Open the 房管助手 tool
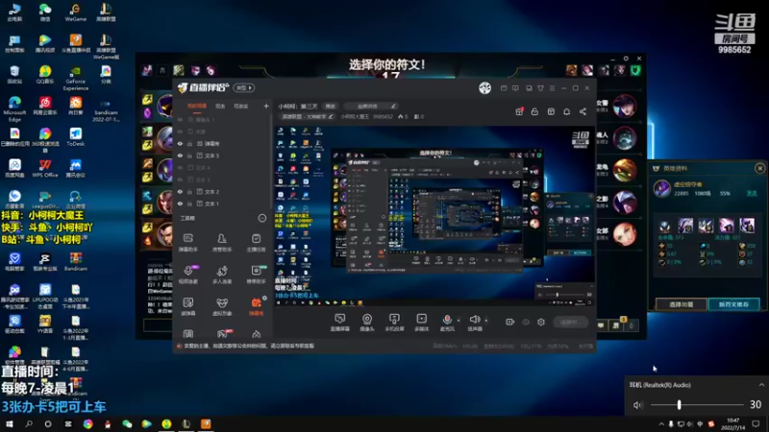The width and height of the screenshot is (769, 432). point(222,243)
